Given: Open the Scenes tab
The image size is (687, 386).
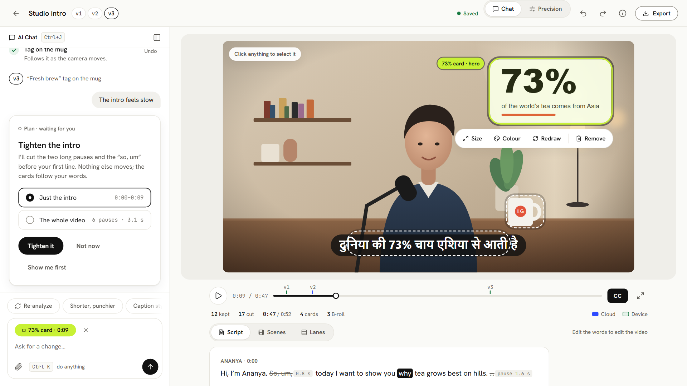Looking at the screenshot, I should [272, 332].
